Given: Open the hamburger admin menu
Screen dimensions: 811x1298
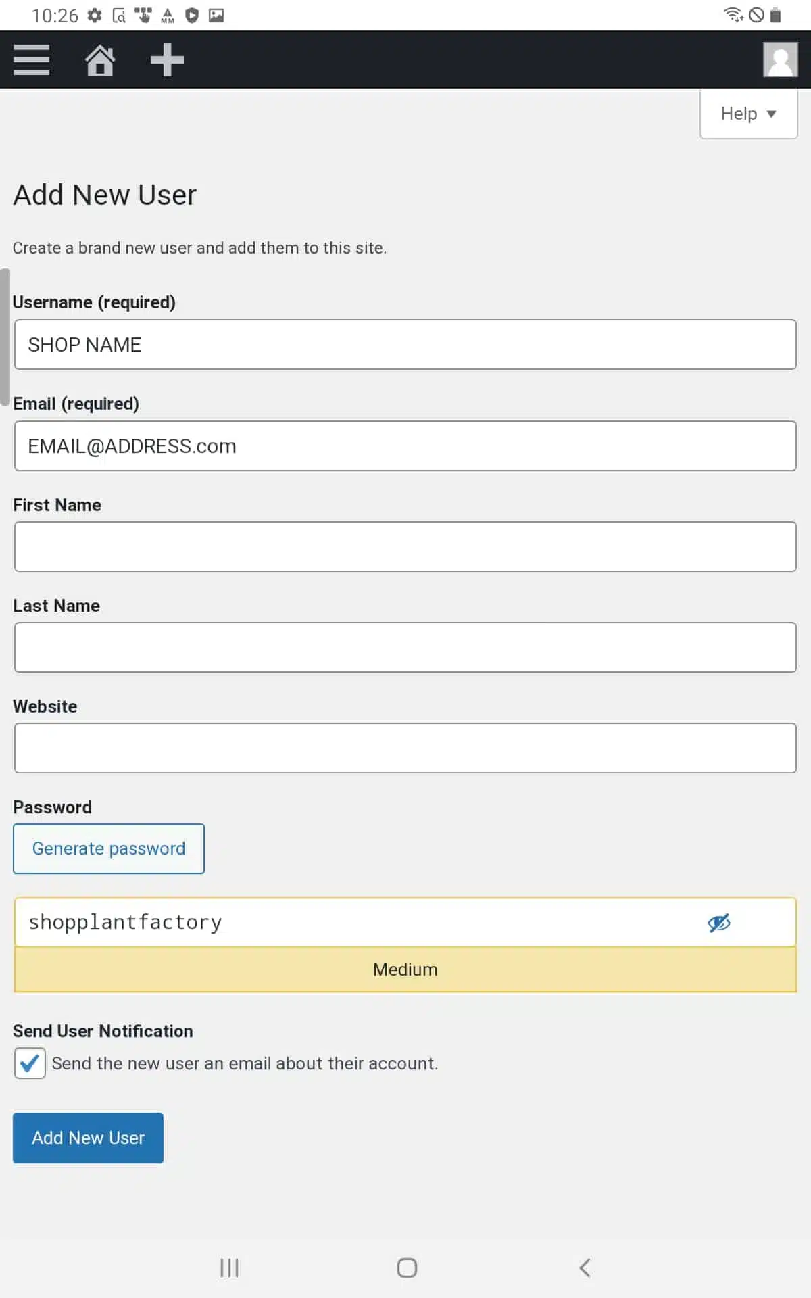Looking at the screenshot, I should [x=31, y=59].
